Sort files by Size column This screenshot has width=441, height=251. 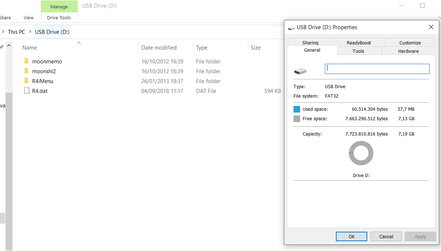(x=256, y=48)
